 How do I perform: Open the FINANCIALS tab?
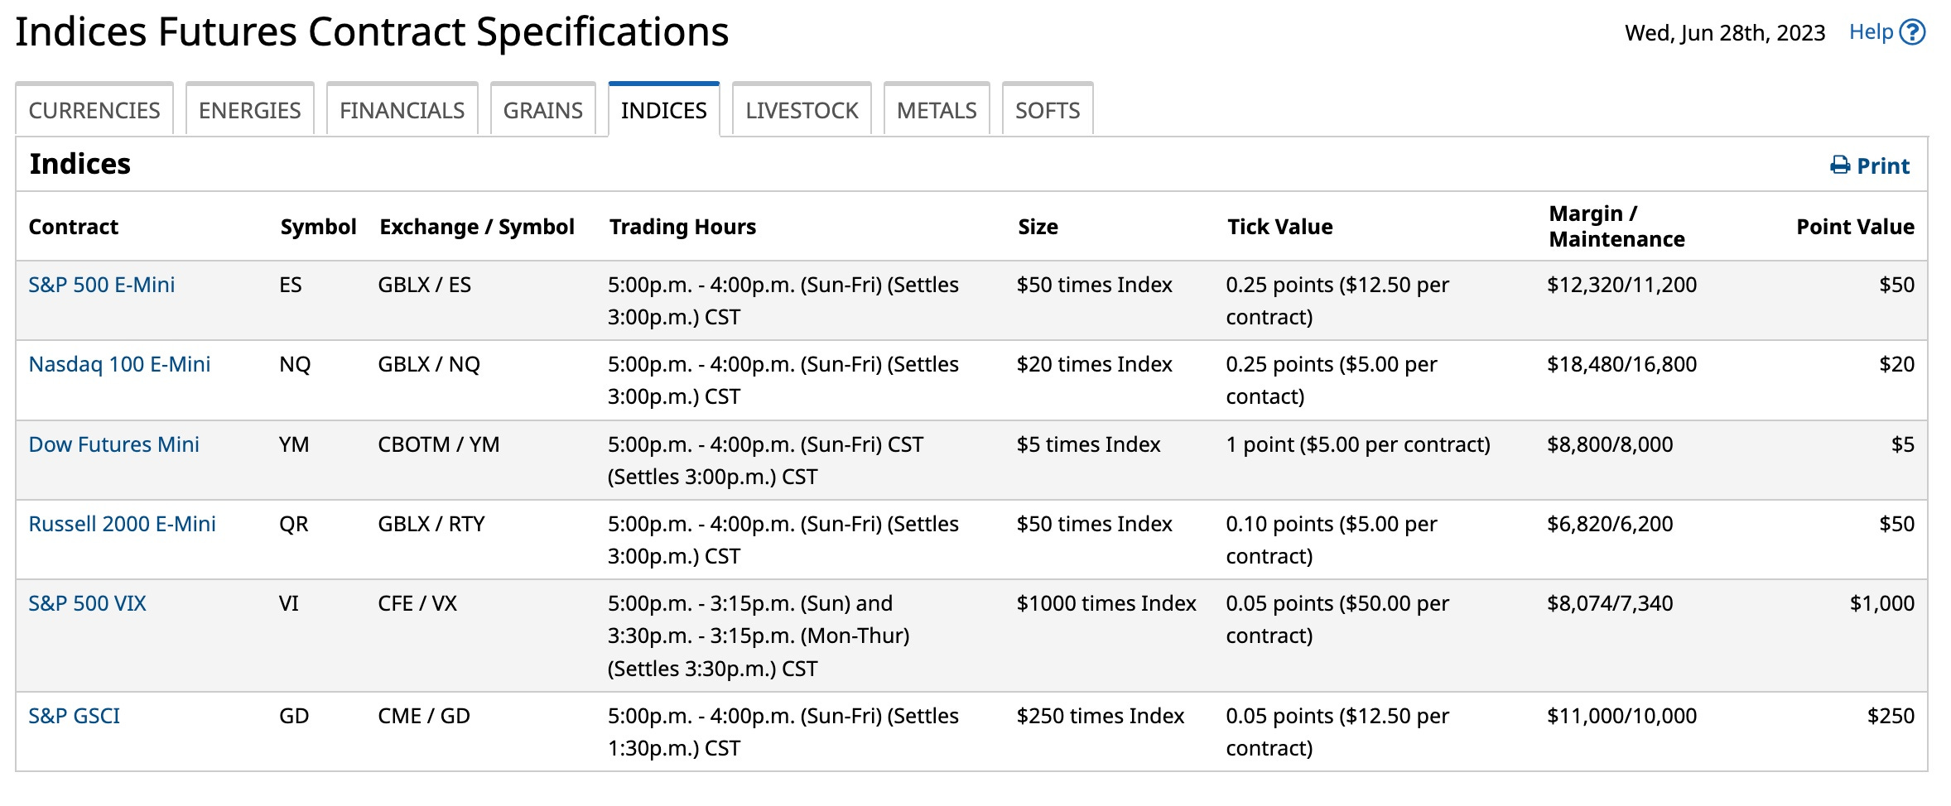tap(402, 110)
